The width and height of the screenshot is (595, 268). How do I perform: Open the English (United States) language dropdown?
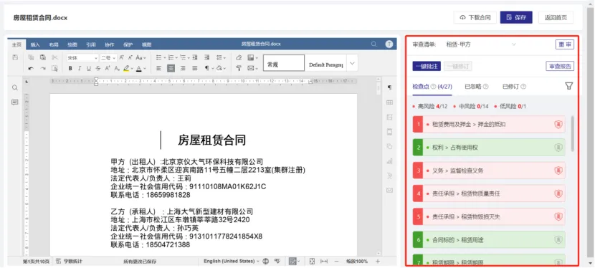[x=232, y=261]
